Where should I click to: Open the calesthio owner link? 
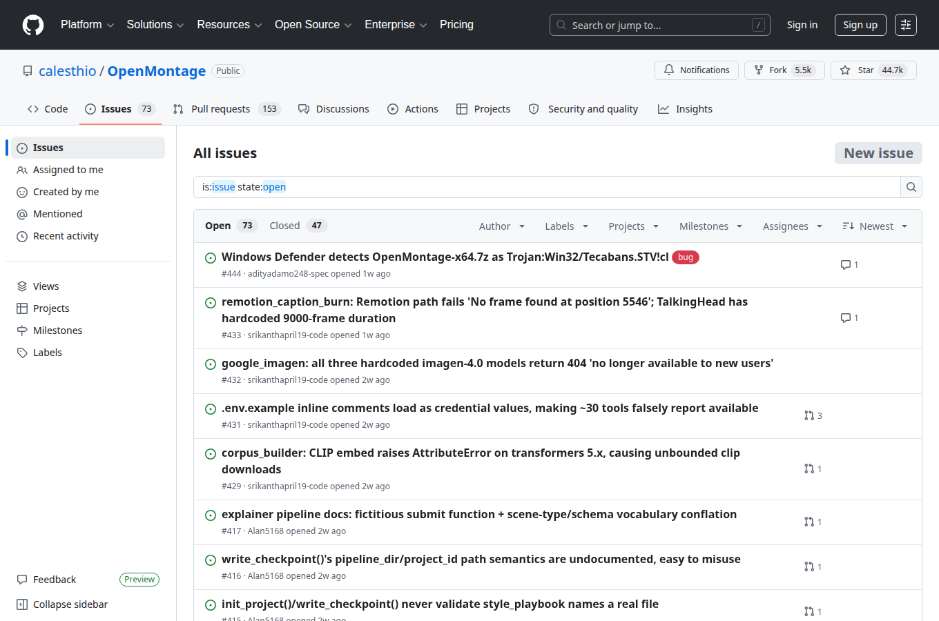pos(68,71)
